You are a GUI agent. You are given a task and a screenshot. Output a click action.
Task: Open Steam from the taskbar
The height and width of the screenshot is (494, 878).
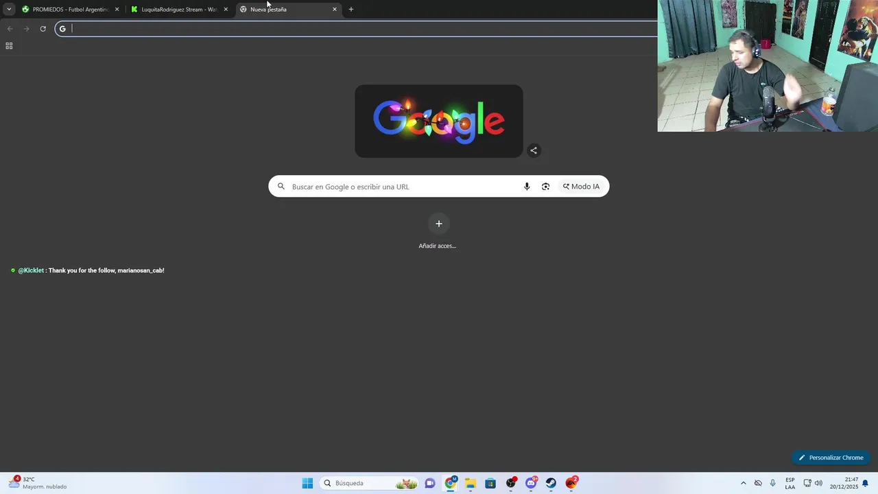pyautogui.click(x=551, y=483)
